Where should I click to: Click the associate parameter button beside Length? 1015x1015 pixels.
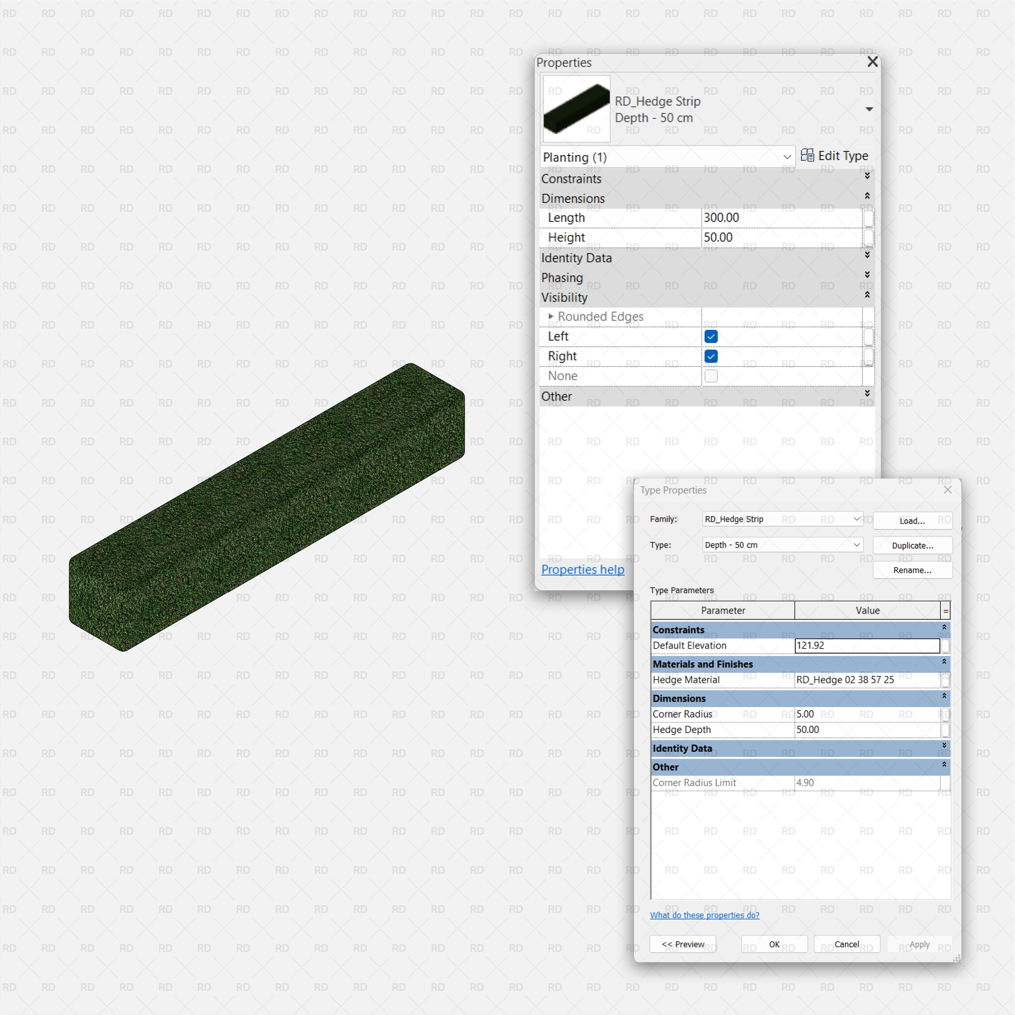tap(868, 218)
